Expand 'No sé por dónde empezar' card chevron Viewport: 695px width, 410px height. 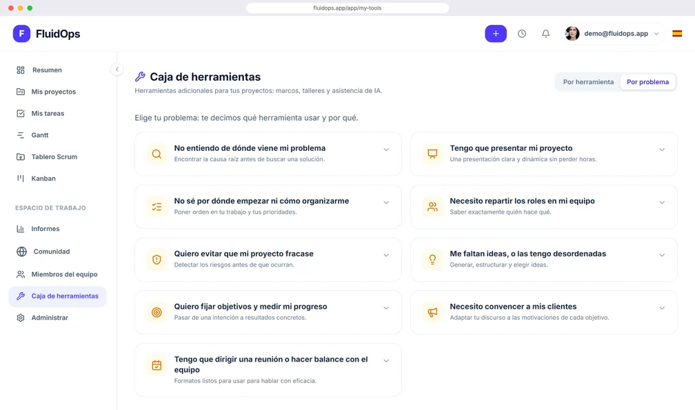point(386,203)
